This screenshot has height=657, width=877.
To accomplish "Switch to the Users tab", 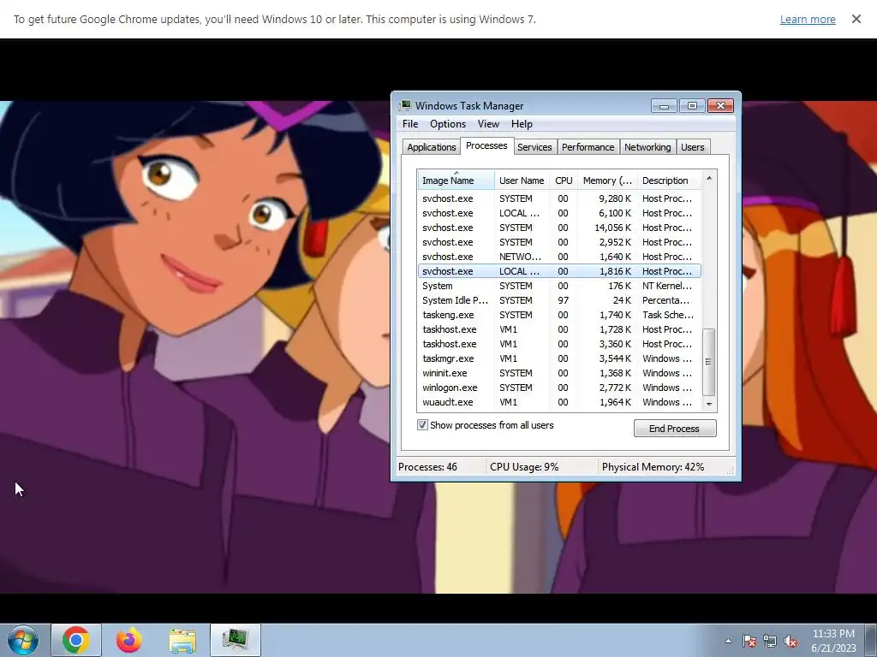I will 692,147.
